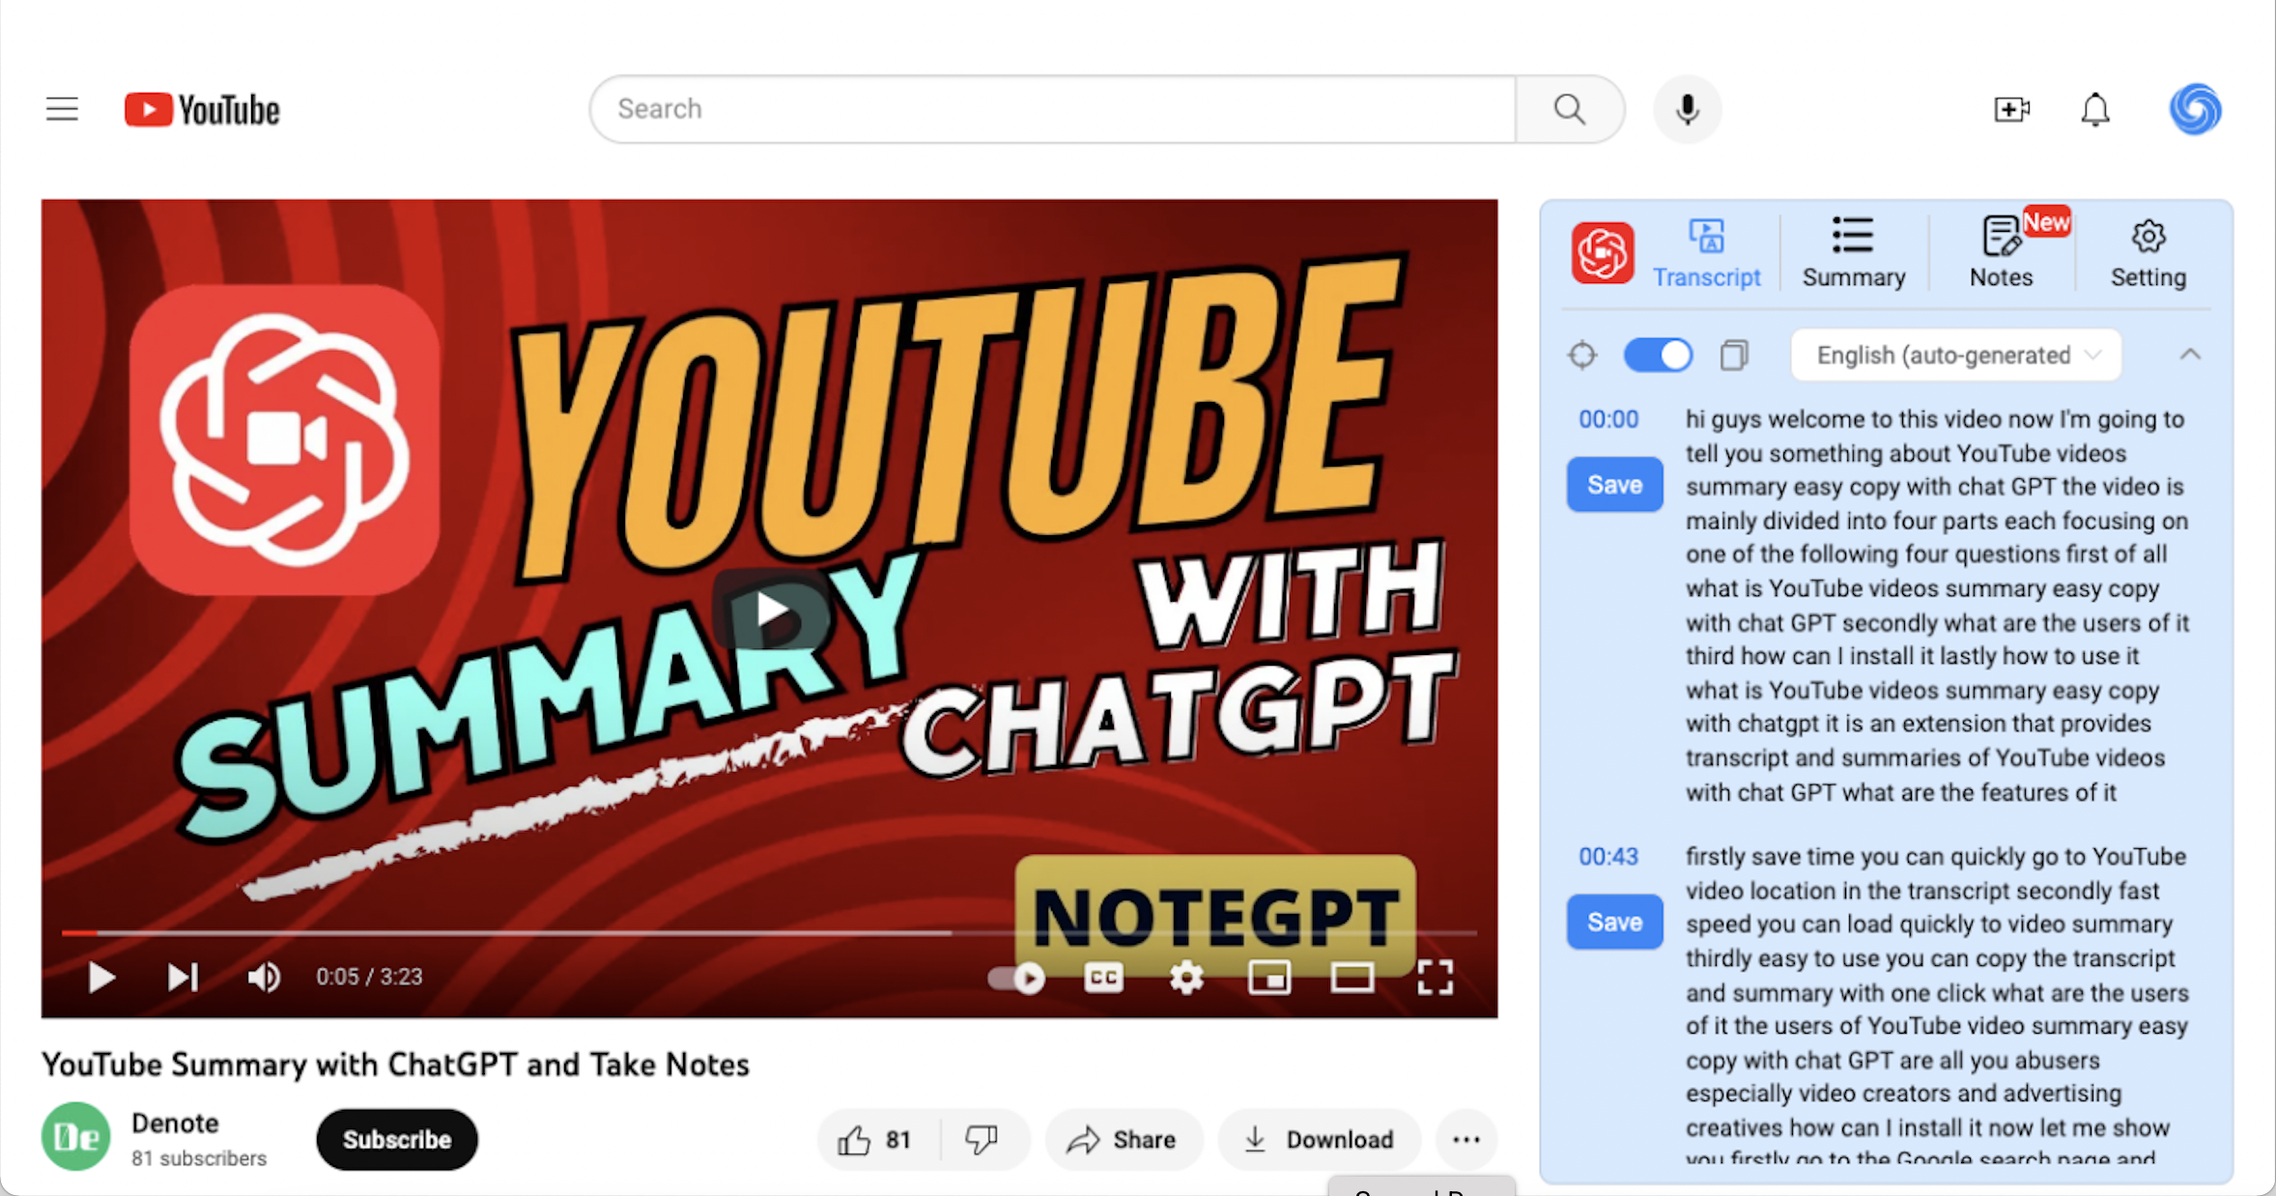Open the three-dots more actions menu

pyautogui.click(x=1465, y=1139)
